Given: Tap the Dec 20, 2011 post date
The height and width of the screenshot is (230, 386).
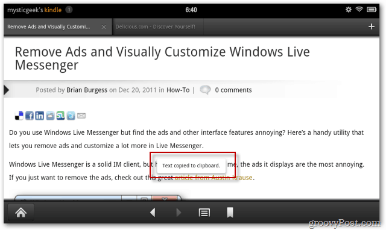Looking at the screenshot, I should [x=138, y=90].
